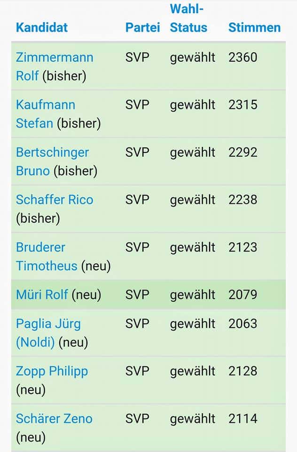The image size is (297, 452).
Task: Click the 2128 votes value
Action: coord(243,371)
